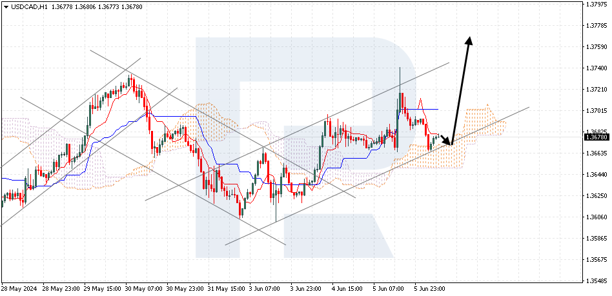Click the 1.36440 price scale label
This screenshot has width=612, height=296.
(x=597, y=175)
